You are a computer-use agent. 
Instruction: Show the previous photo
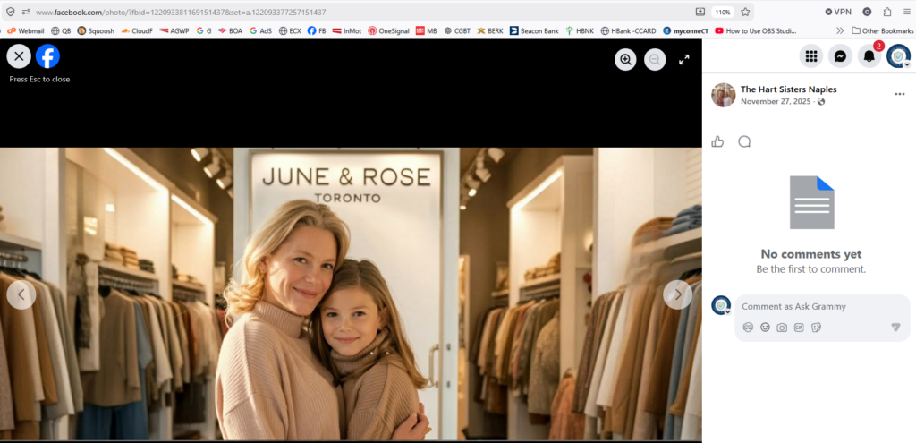pyautogui.click(x=21, y=294)
